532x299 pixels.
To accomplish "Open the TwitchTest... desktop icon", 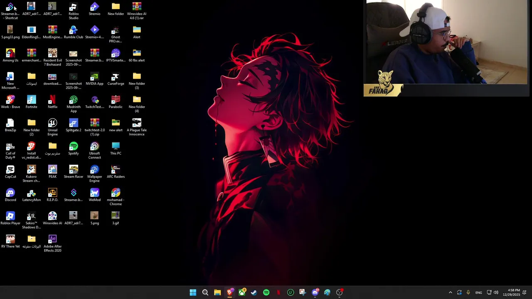I will (x=94, y=102).
